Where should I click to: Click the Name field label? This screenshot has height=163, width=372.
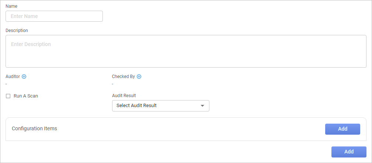coord(11,6)
